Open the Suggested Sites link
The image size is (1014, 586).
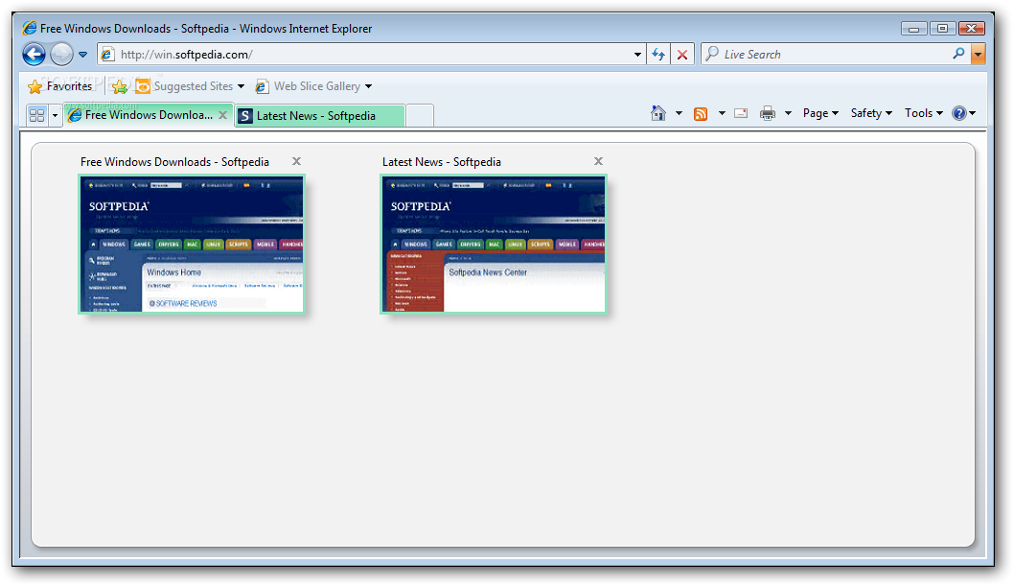pyautogui.click(x=185, y=86)
